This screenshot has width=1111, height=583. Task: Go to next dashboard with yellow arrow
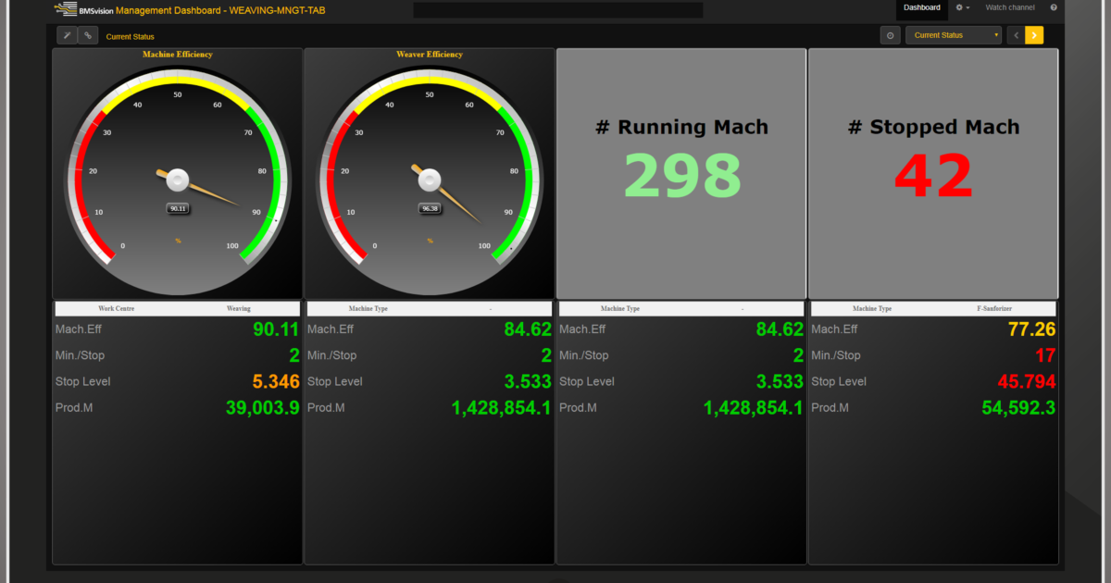(1034, 35)
